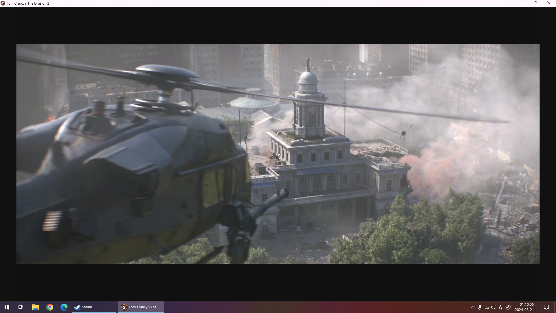Switch to the Steam taskbar window
The height and width of the screenshot is (313, 556).
[94, 307]
